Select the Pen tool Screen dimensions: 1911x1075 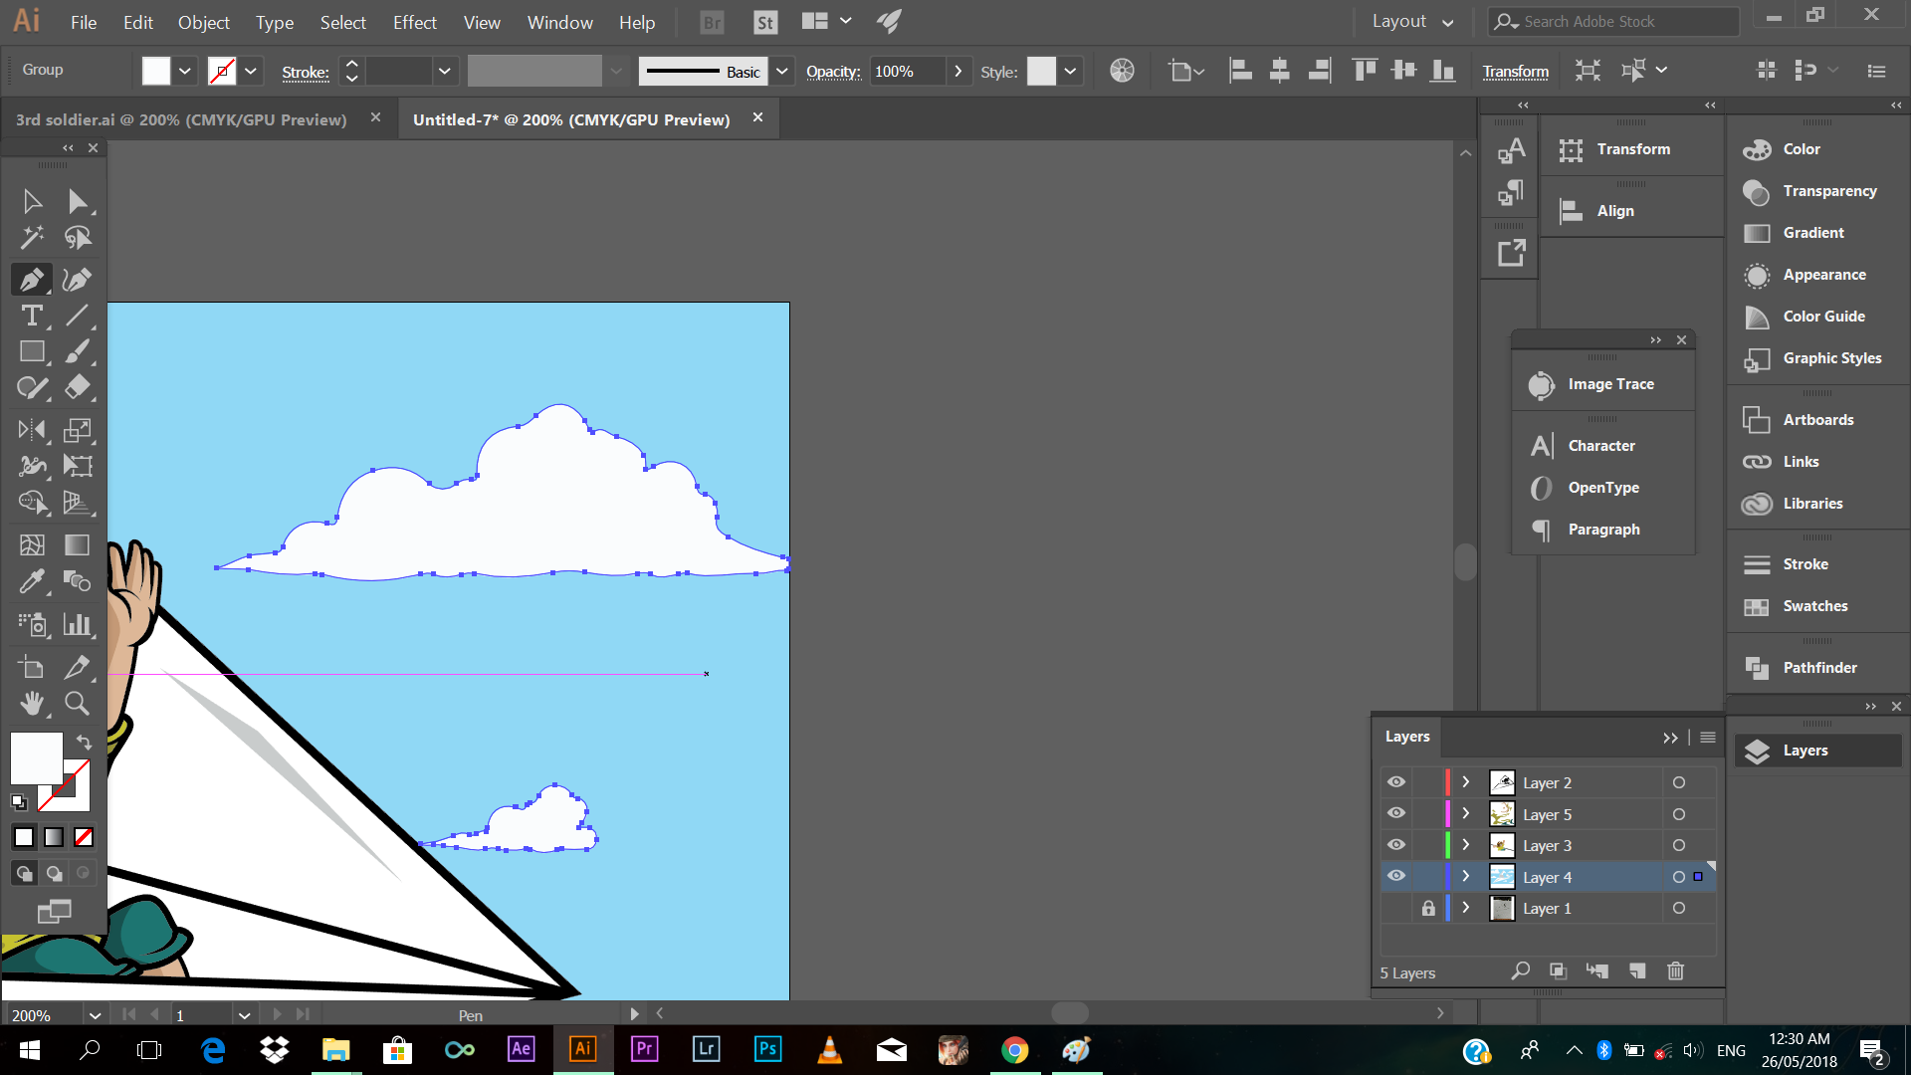click(x=32, y=280)
